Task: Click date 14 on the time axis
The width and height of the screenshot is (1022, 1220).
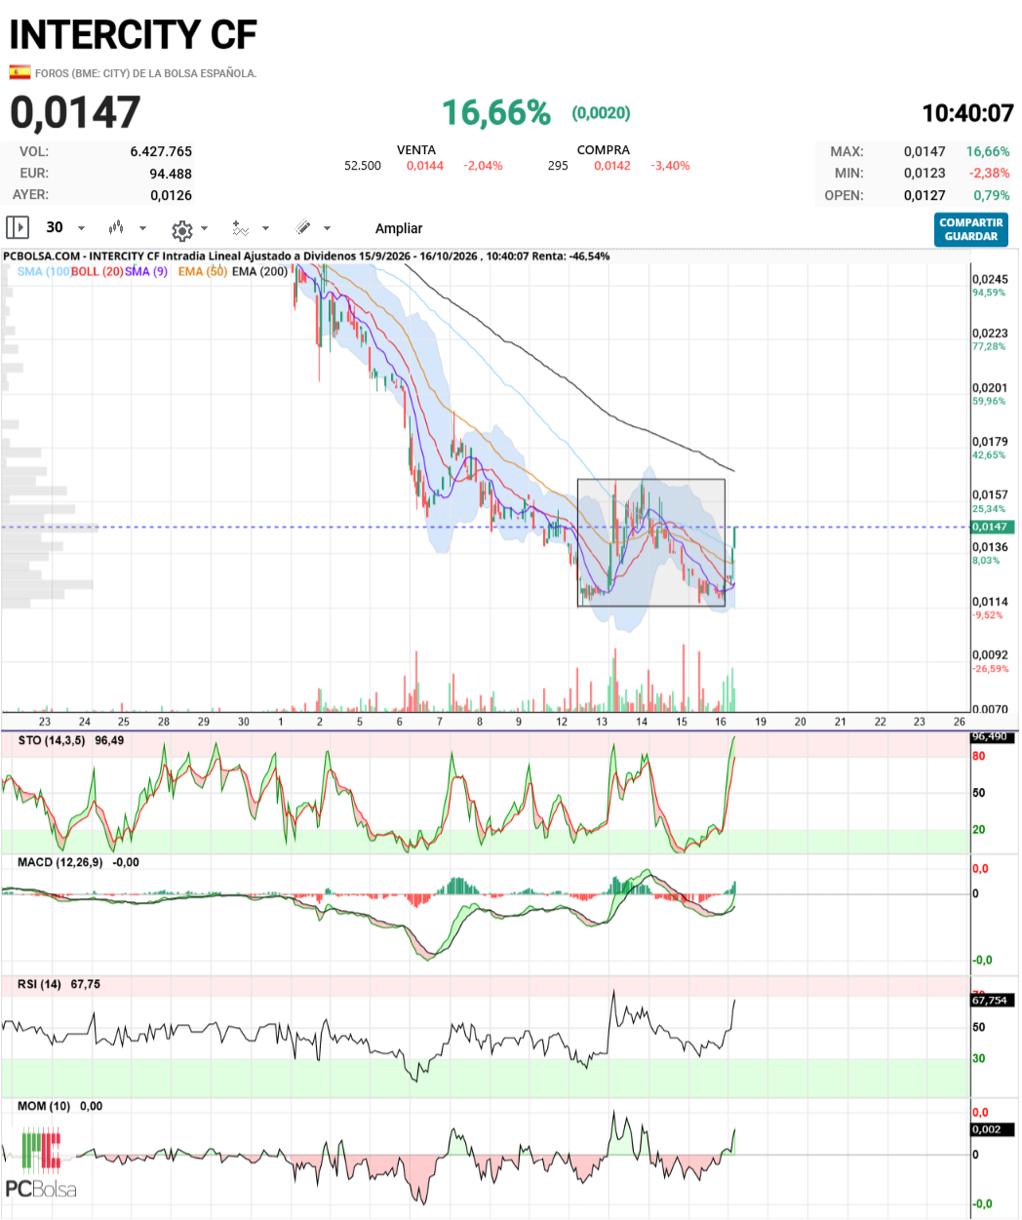Action: 642,722
